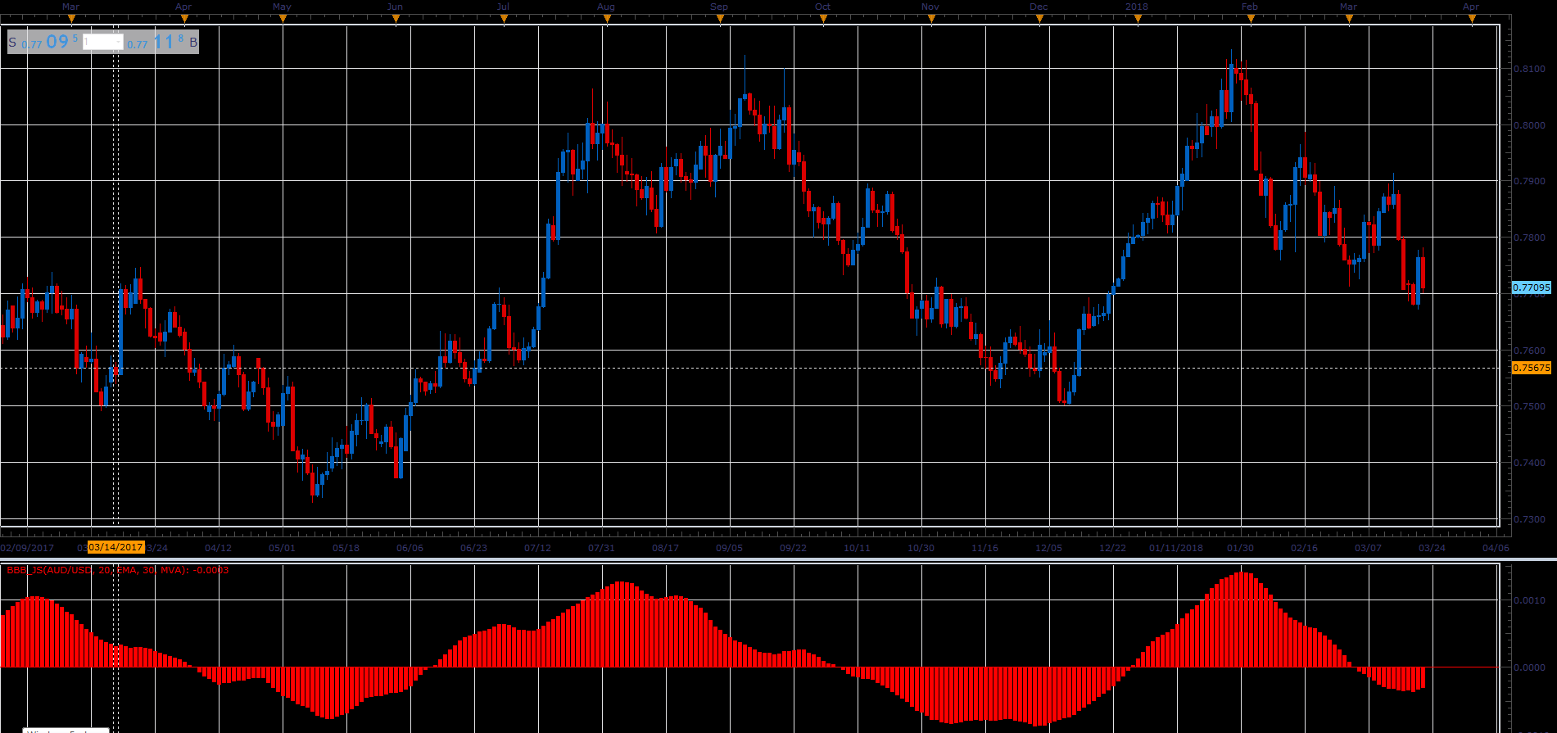Select the BBB_JS(AUD/USD, 20, EMA, 30, MVA) indicator label
The image size is (1557, 733).
pyautogui.click(x=118, y=570)
